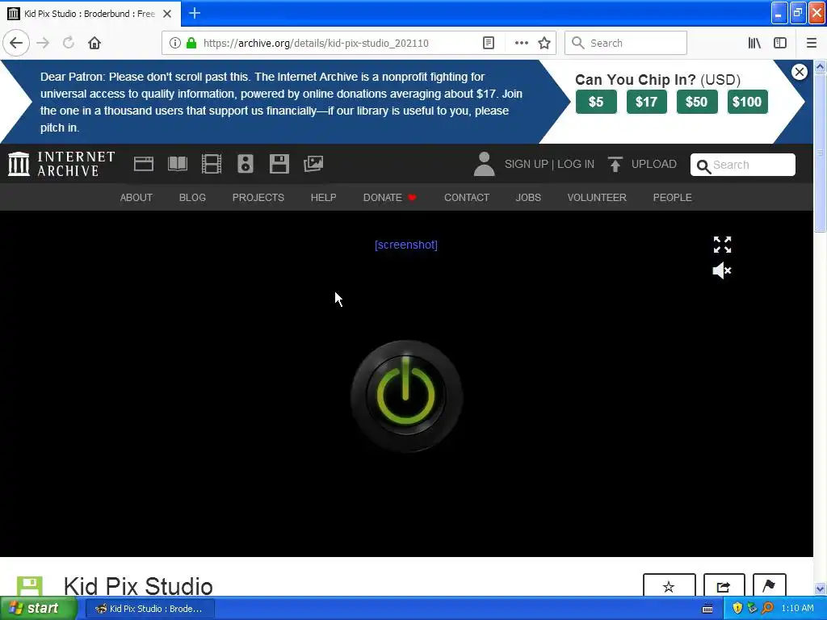
Task: Click the Internet Archive logo
Action: 61,164
